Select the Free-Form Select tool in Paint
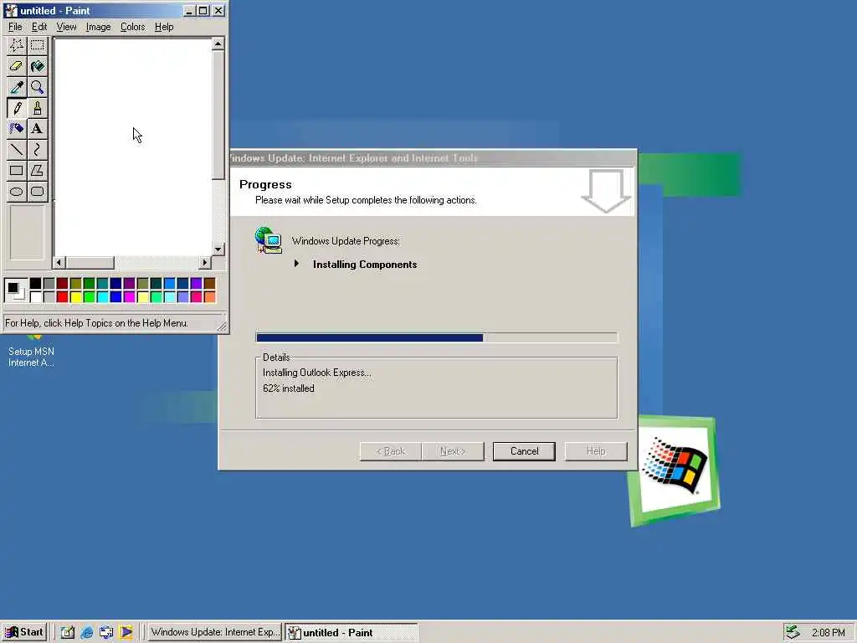Screen dimensions: 857x643 (x=17, y=45)
